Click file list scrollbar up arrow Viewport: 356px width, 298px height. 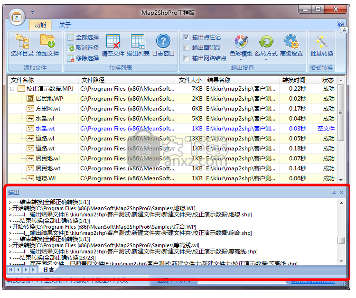click(x=341, y=80)
